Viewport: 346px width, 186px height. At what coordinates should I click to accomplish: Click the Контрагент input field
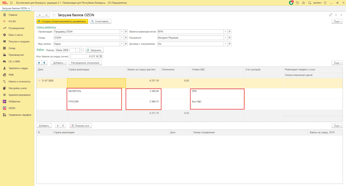click(191, 38)
